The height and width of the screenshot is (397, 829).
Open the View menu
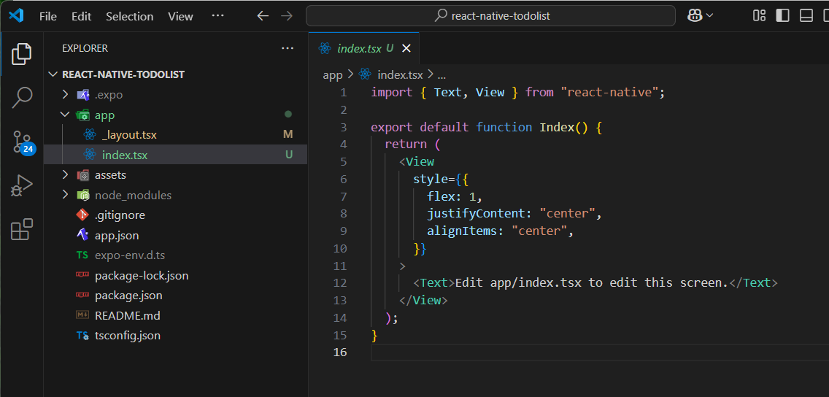(180, 16)
